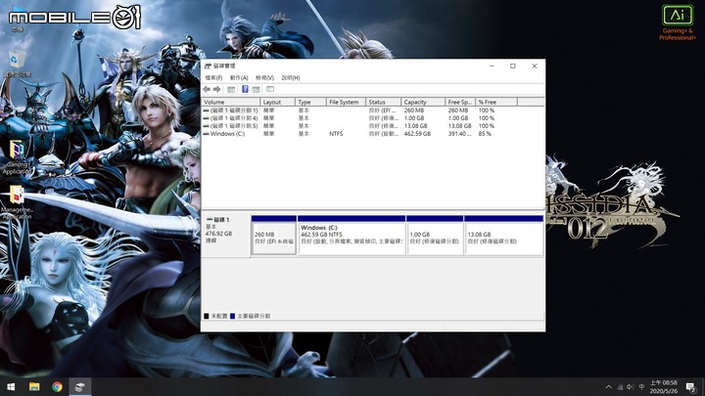Click the NTFS file system cell
Screen dimensions: 705x396
(x=336, y=134)
